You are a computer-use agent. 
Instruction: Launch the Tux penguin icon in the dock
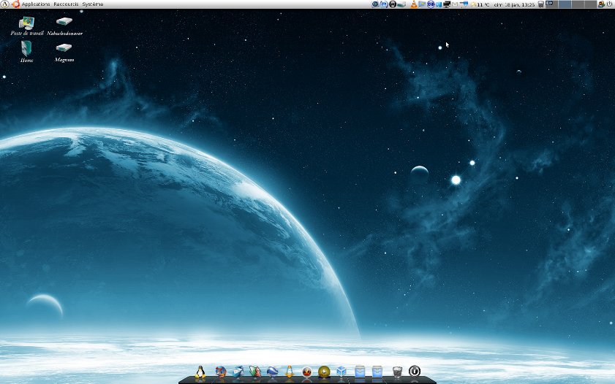200,372
